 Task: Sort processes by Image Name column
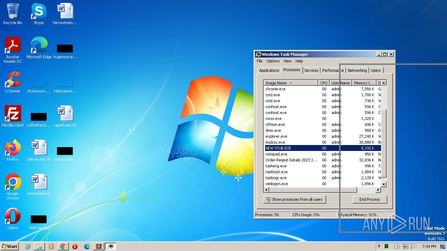coord(291,83)
